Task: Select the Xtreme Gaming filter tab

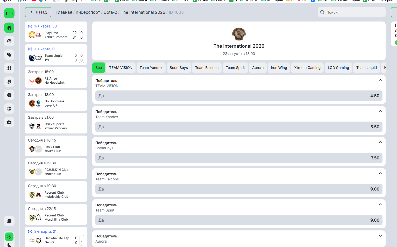Action: 307,68
